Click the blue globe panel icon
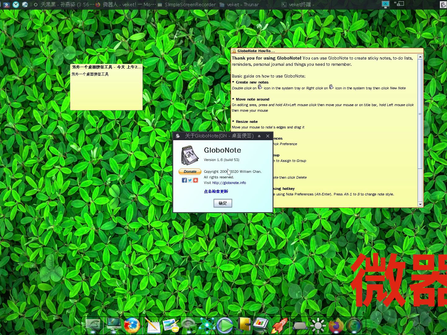 [x=25, y=5]
